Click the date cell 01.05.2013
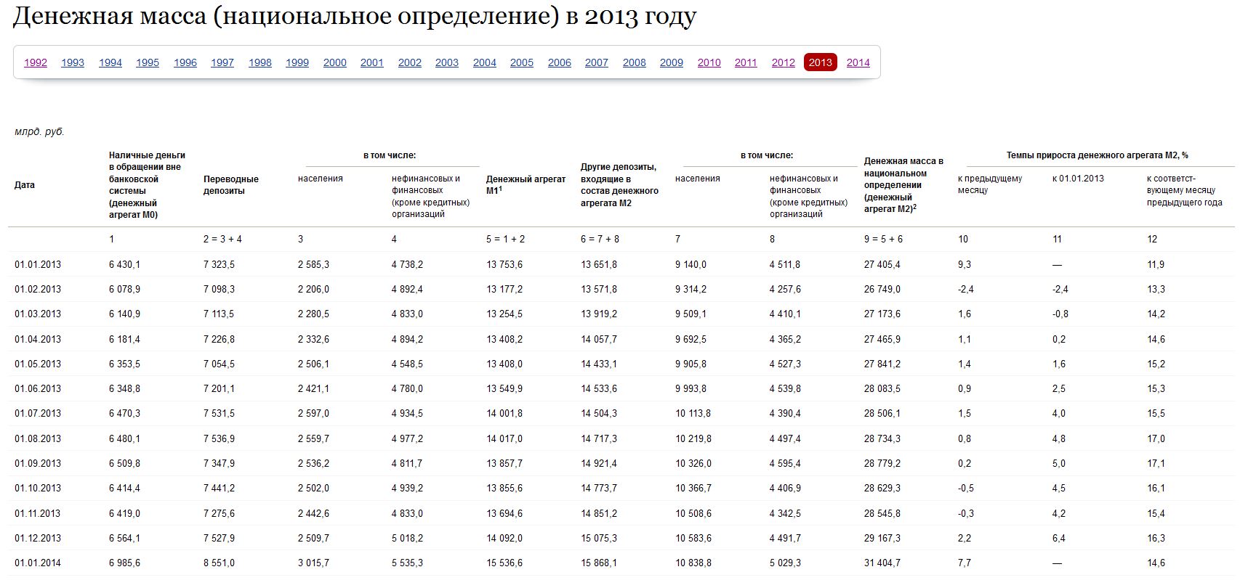This screenshot has height=580, width=1248. pyautogui.click(x=38, y=364)
